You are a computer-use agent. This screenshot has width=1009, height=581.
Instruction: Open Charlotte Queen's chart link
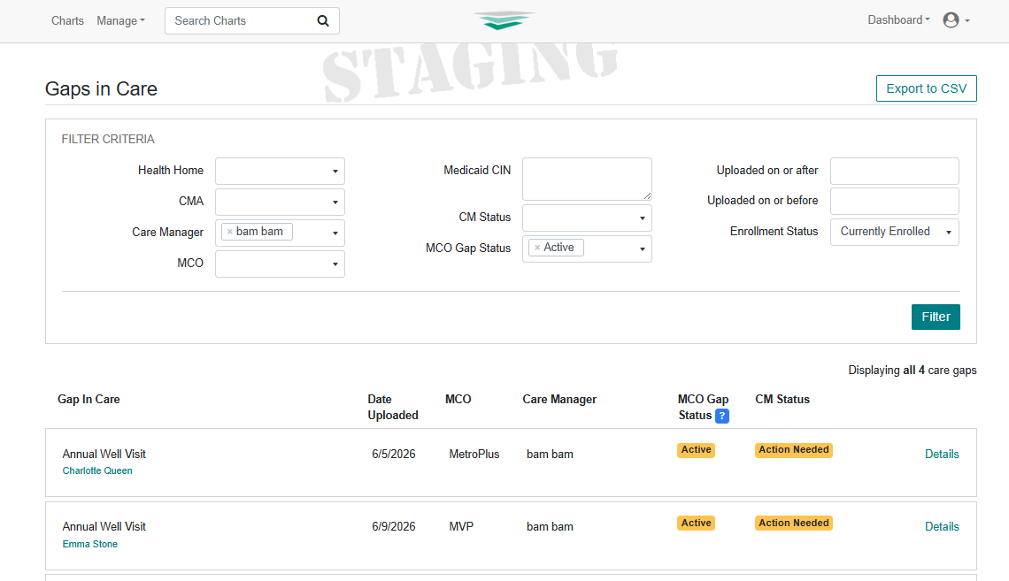point(97,470)
